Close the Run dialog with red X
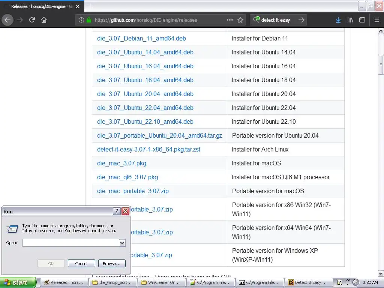The height and width of the screenshot is (288, 384). (x=125, y=211)
